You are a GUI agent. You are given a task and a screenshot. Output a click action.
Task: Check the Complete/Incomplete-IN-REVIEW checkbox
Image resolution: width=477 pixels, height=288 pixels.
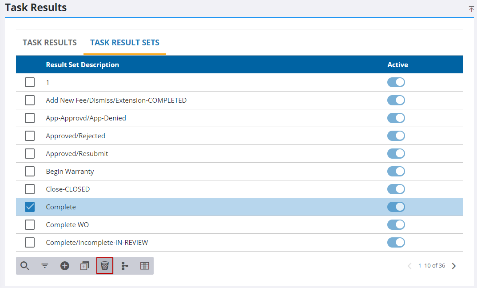point(29,243)
